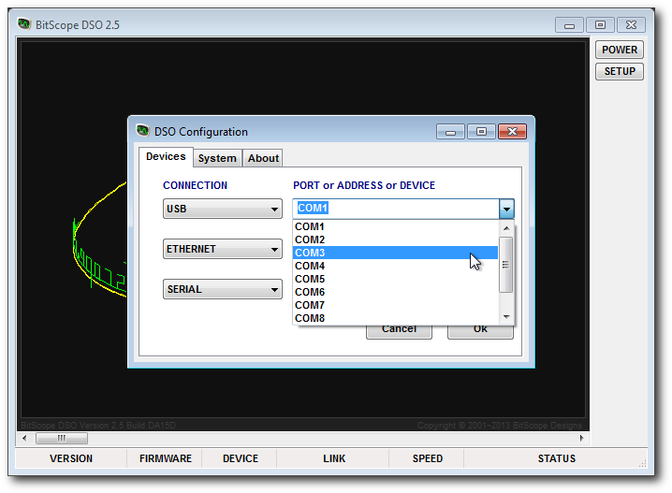Click the LINK status cell
Screen dimensions: 672x493
click(333, 458)
